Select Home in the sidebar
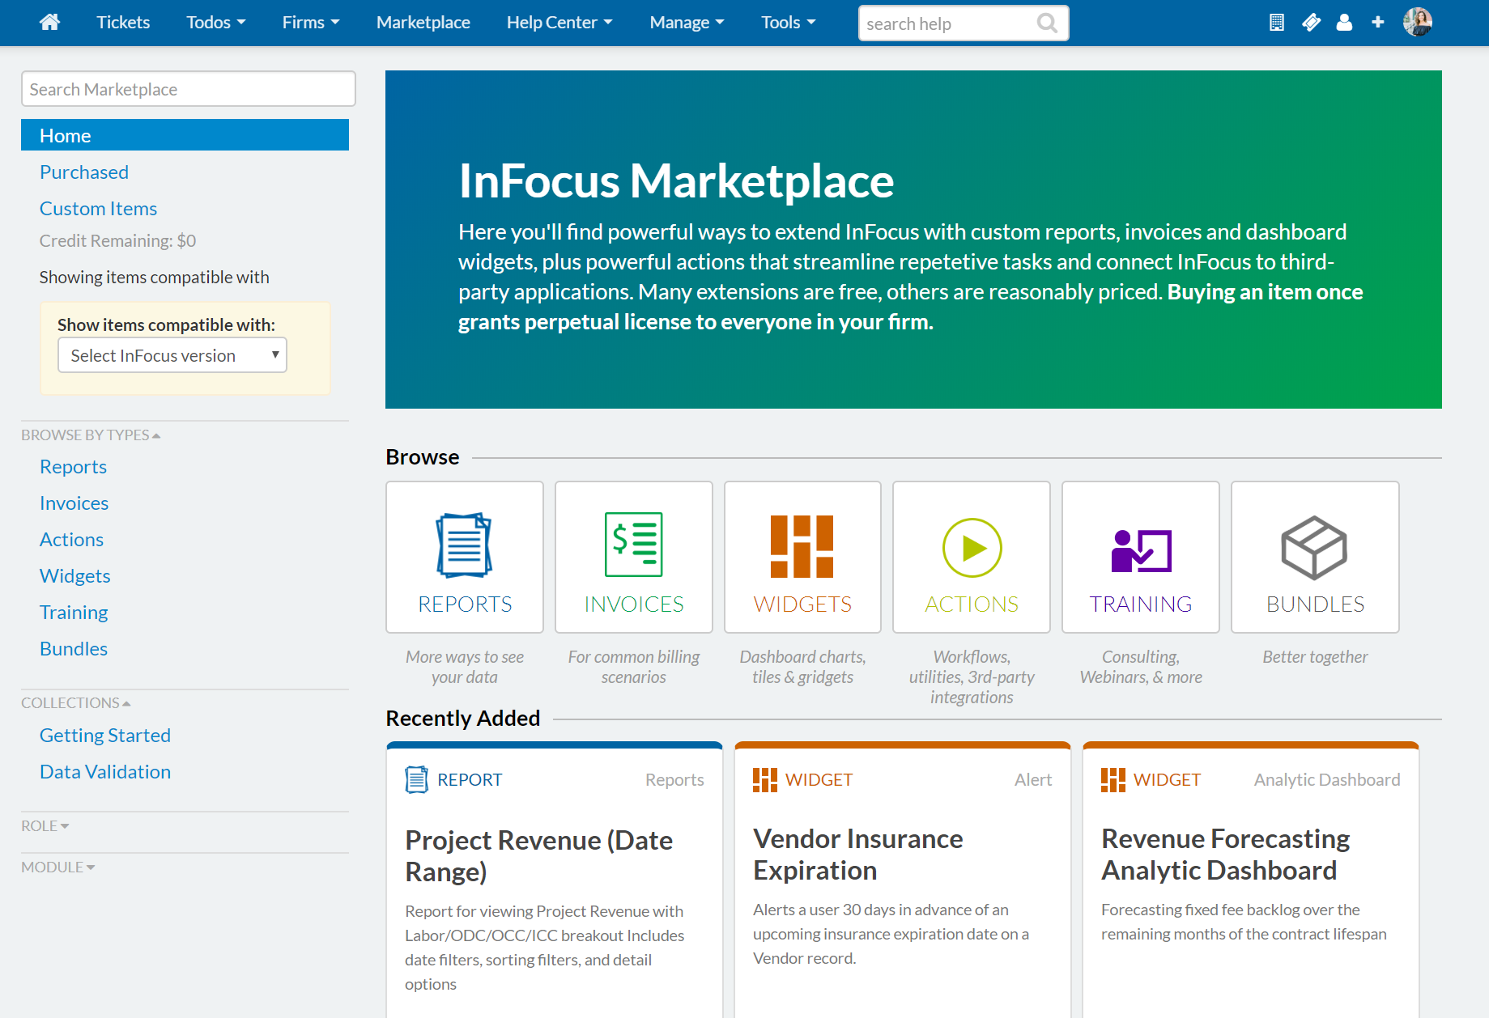 click(185, 135)
